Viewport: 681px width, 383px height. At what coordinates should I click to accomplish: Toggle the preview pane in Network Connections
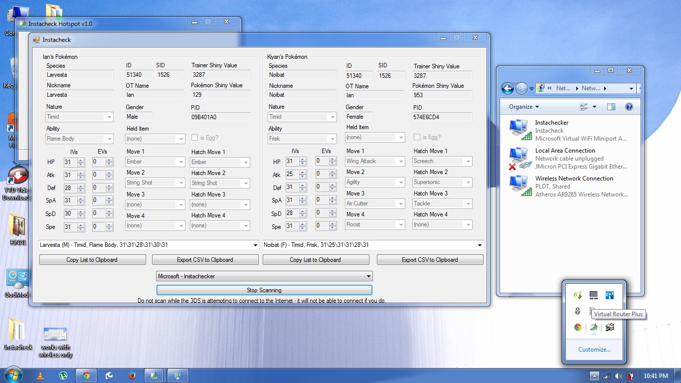(611, 107)
